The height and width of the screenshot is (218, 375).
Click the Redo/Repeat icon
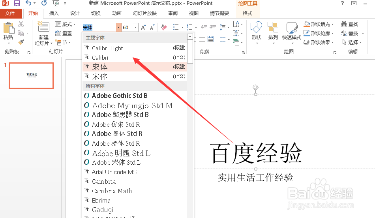[44, 3]
